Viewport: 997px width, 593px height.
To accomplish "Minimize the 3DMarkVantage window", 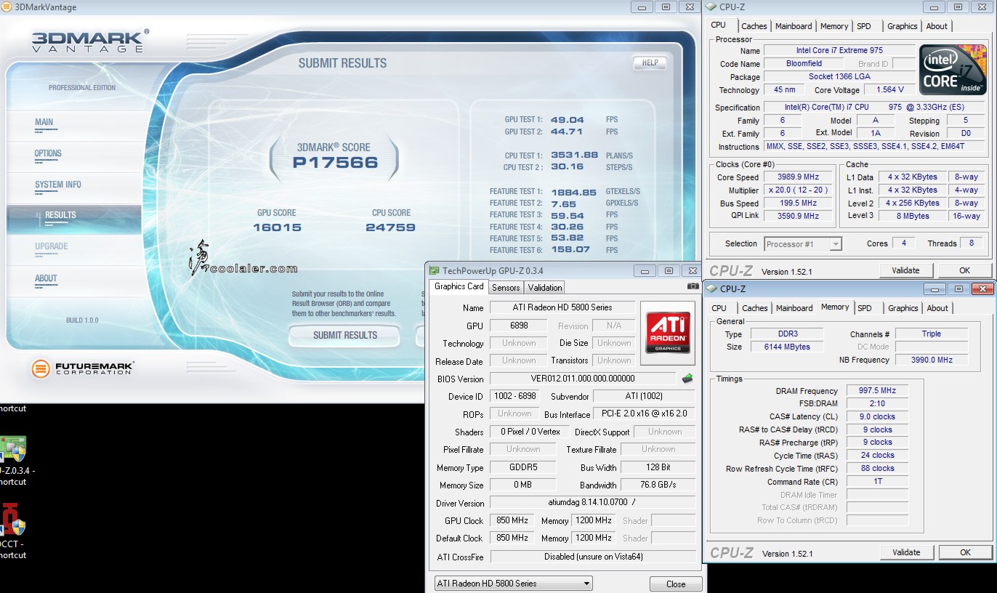I will (x=643, y=7).
